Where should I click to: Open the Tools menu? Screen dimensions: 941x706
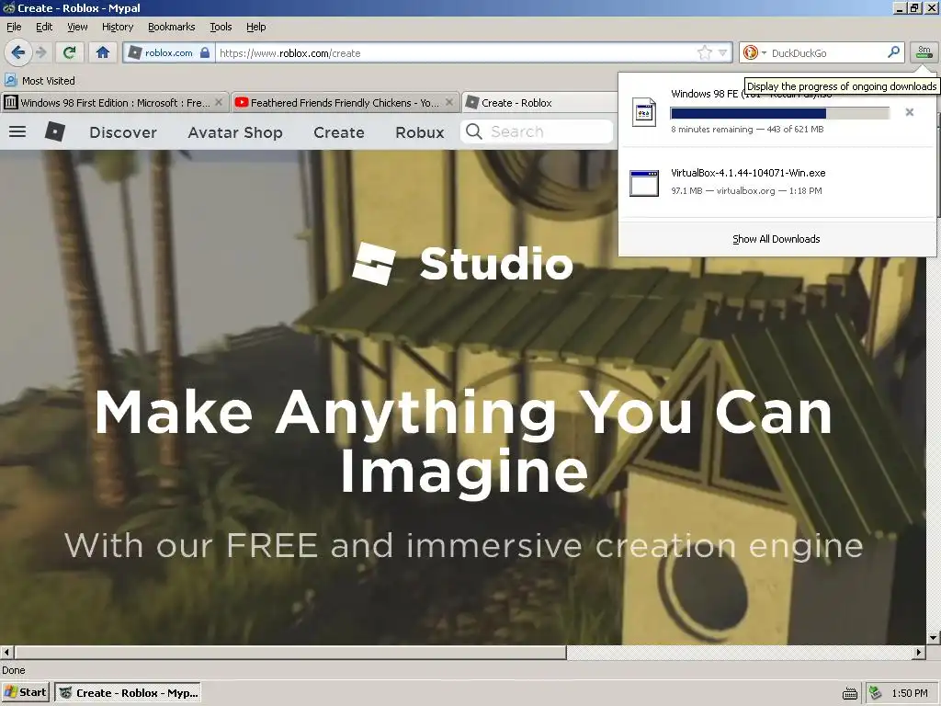point(221,27)
